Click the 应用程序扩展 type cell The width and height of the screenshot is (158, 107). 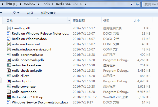(112, 28)
